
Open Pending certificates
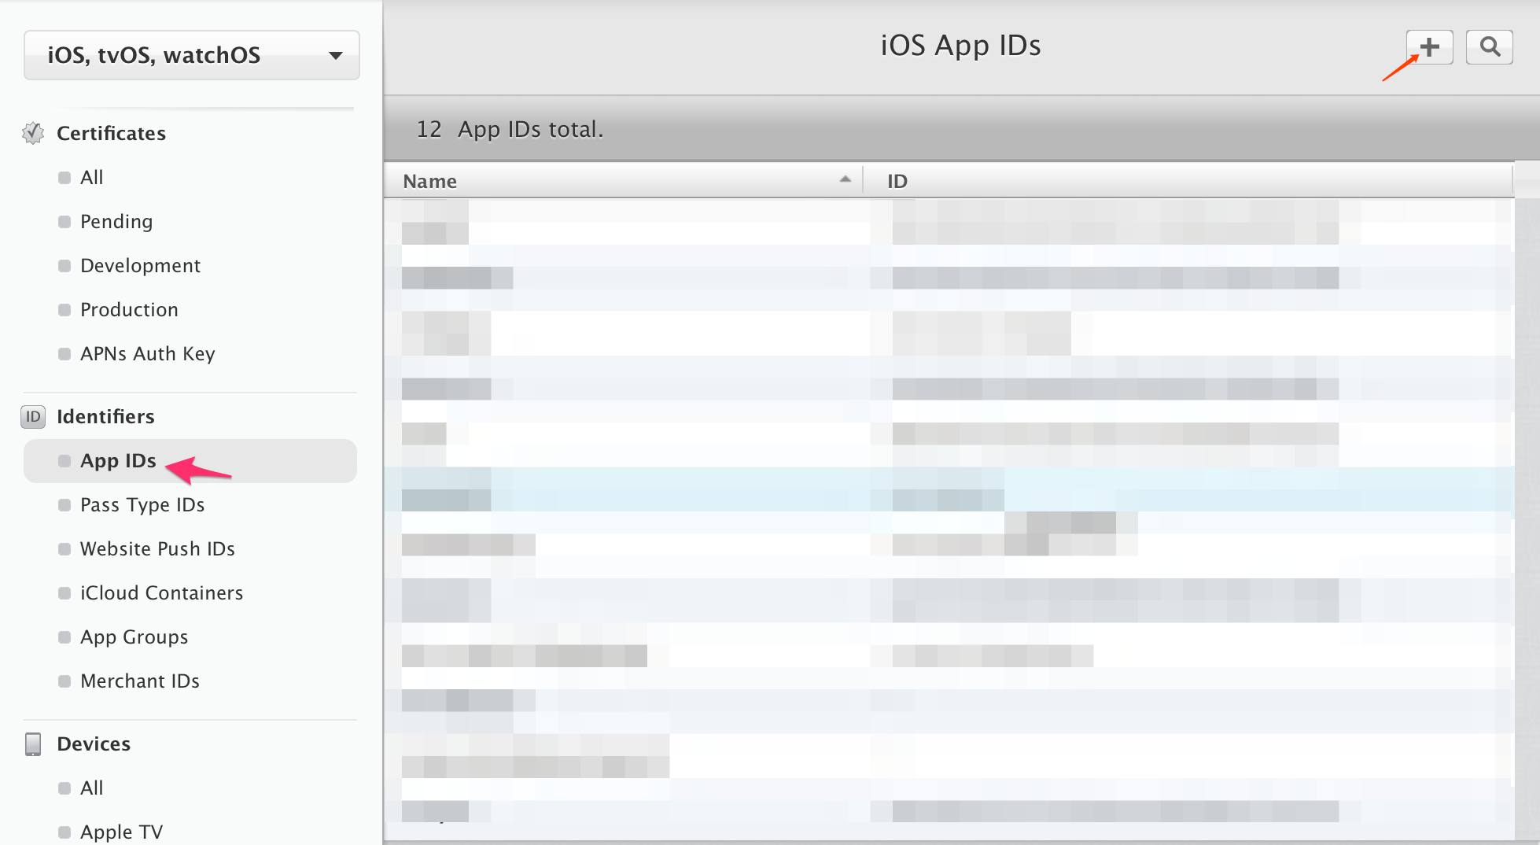point(116,221)
